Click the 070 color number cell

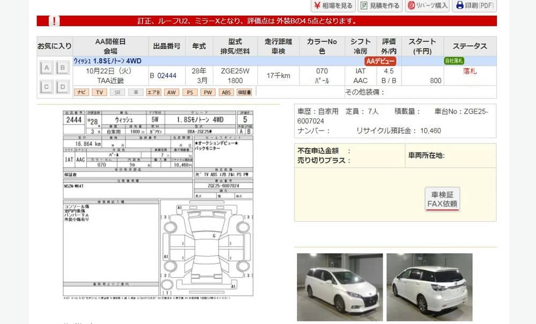322,71
